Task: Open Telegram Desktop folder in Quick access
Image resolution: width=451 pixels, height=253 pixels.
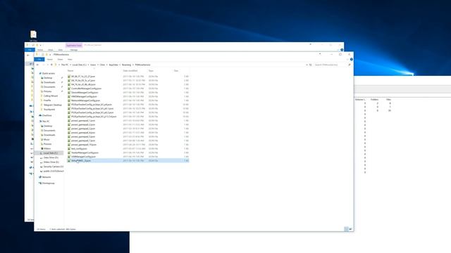Action: pos(52,105)
